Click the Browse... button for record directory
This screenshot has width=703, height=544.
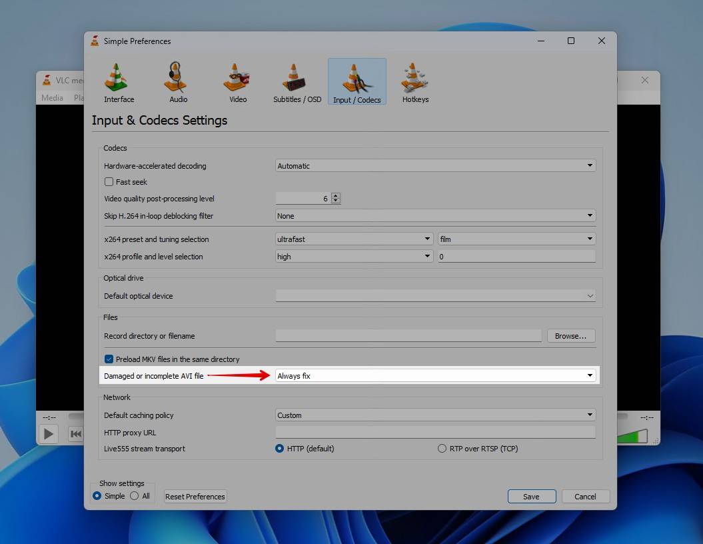[571, 336]
